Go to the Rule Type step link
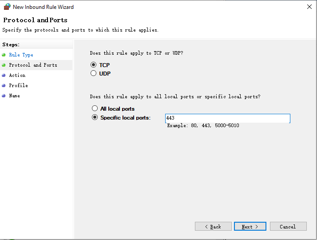The image size is (317, 240). (x=21, y=55)
